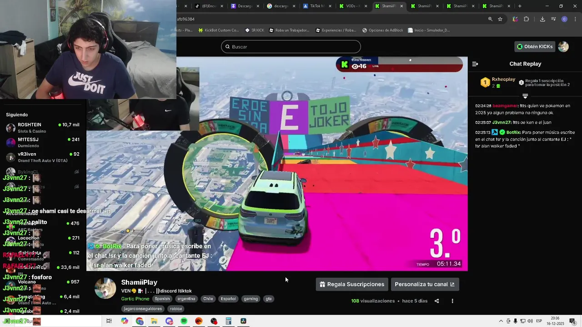This screenshot has width=582, height=327.
Task: Select the Spanish tag
Action: coord(162,299)
